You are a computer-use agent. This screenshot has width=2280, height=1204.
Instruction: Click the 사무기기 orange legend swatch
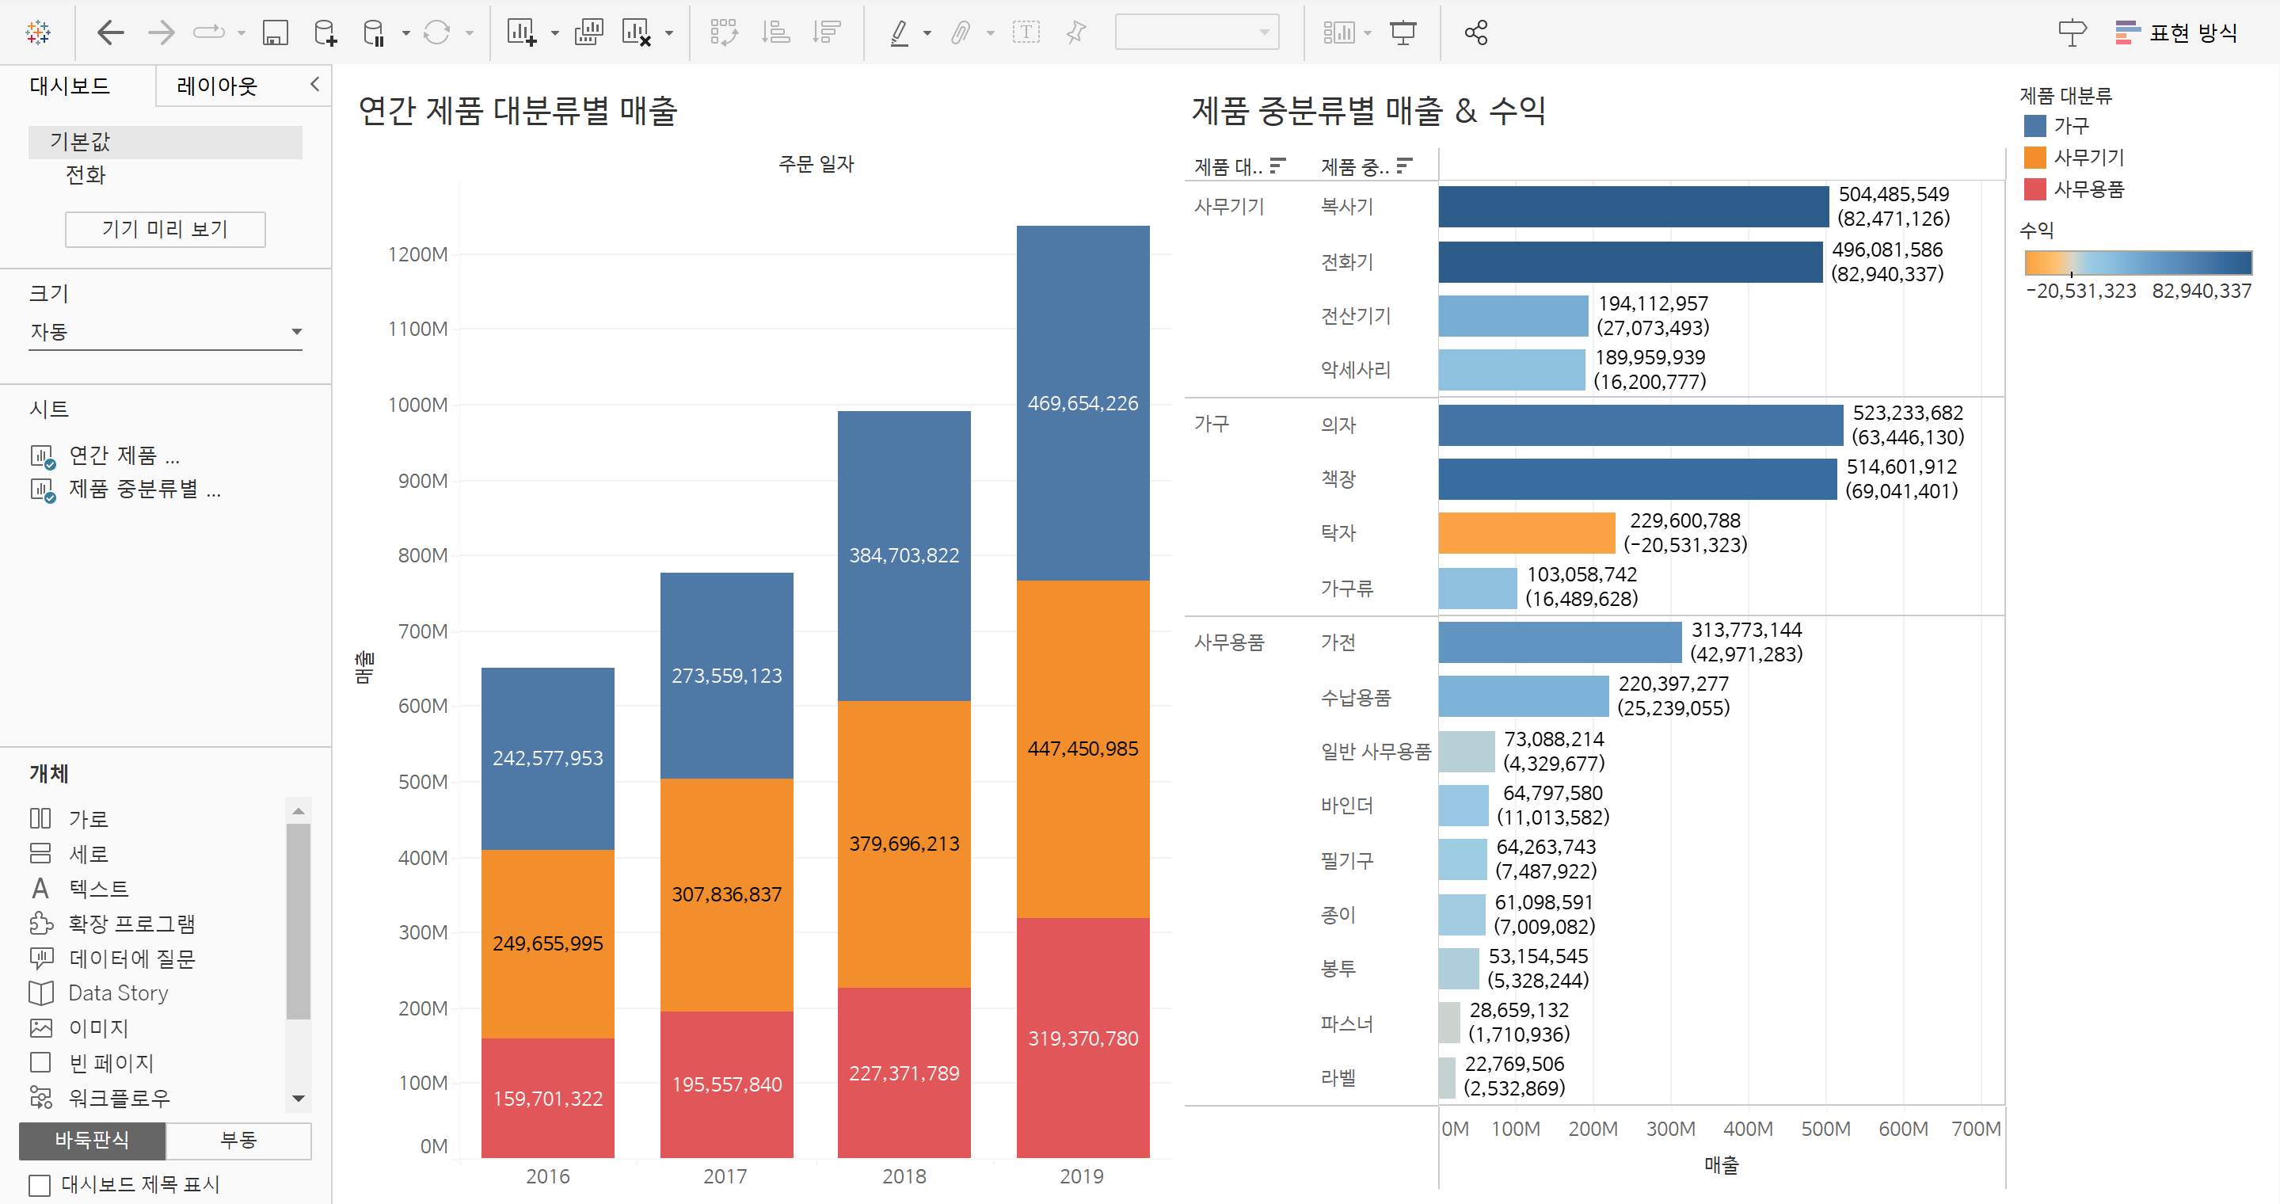(x=2034, y=158)
